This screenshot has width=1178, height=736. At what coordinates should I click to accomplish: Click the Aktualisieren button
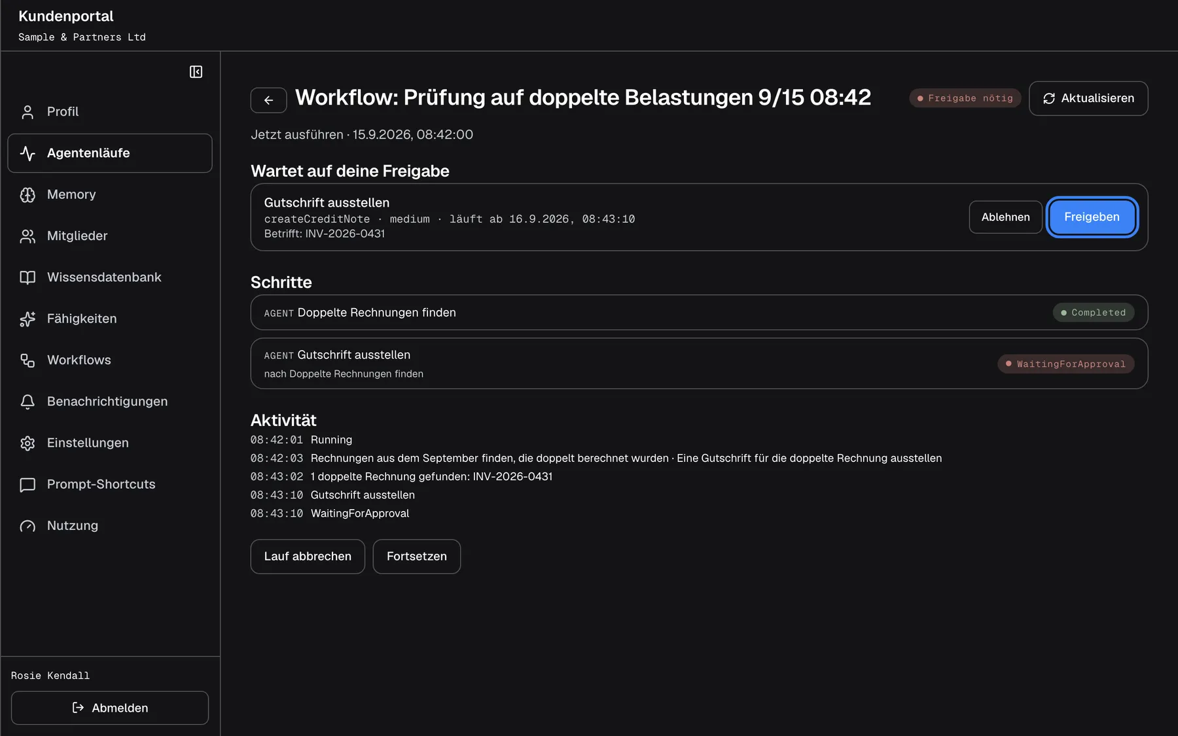tap(1088, 99)
